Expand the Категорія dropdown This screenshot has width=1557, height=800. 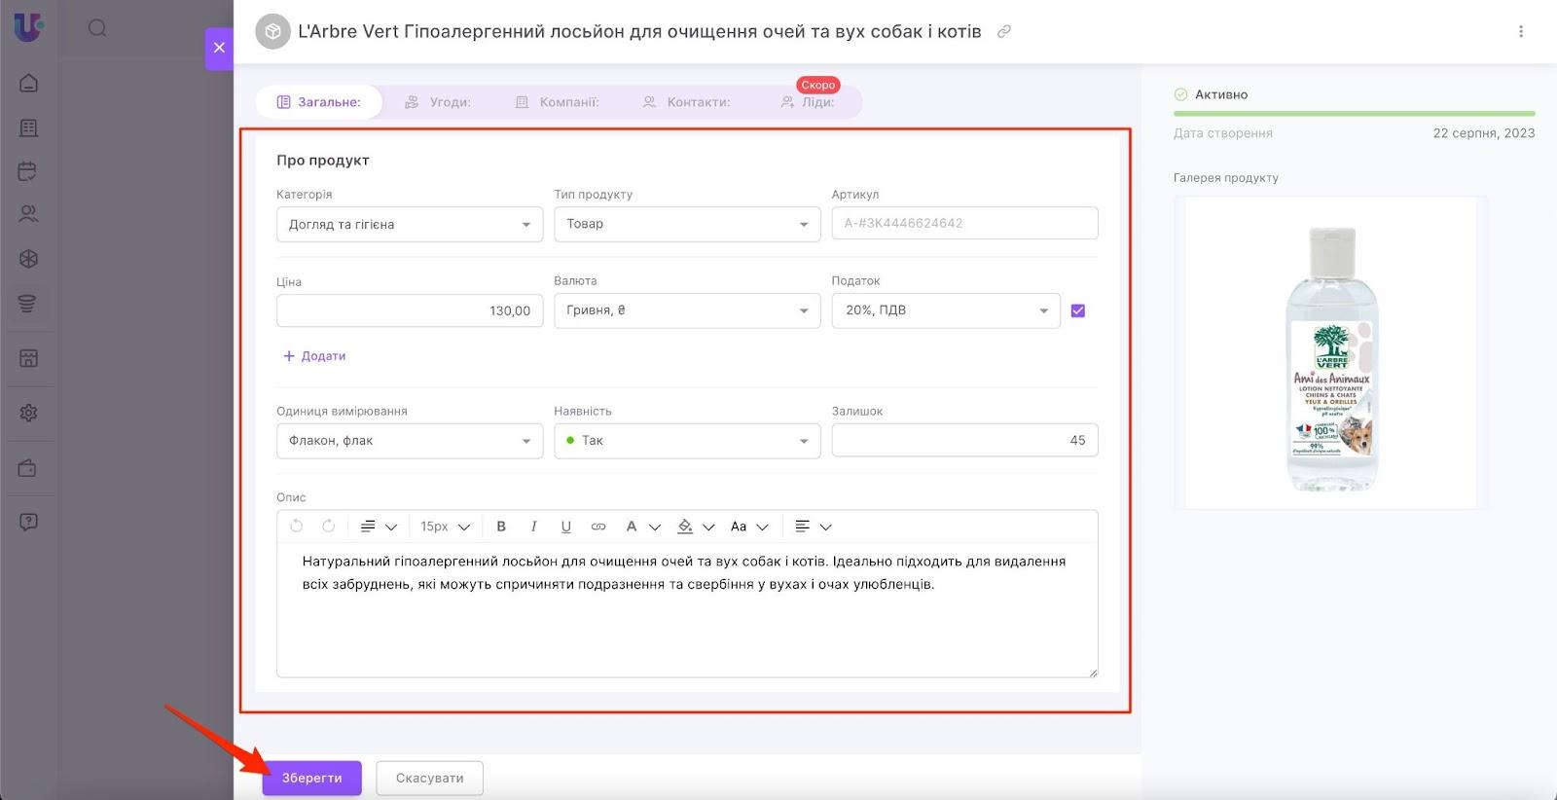[409, 225]
